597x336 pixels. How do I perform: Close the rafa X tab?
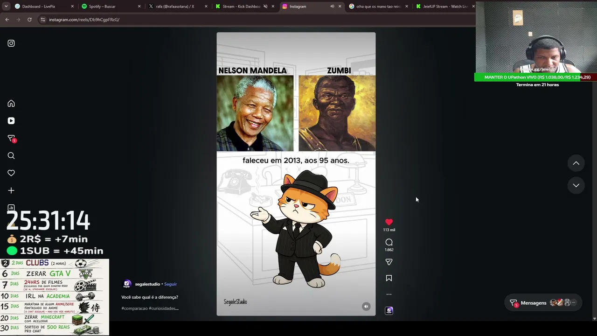click(206, 7)
